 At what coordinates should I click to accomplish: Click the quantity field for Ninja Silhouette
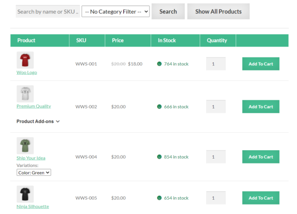click(216, 198)
